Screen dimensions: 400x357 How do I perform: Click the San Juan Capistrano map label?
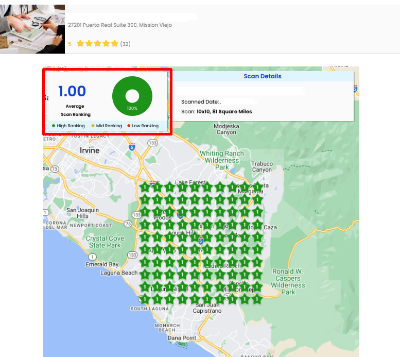tap(207, 308)
